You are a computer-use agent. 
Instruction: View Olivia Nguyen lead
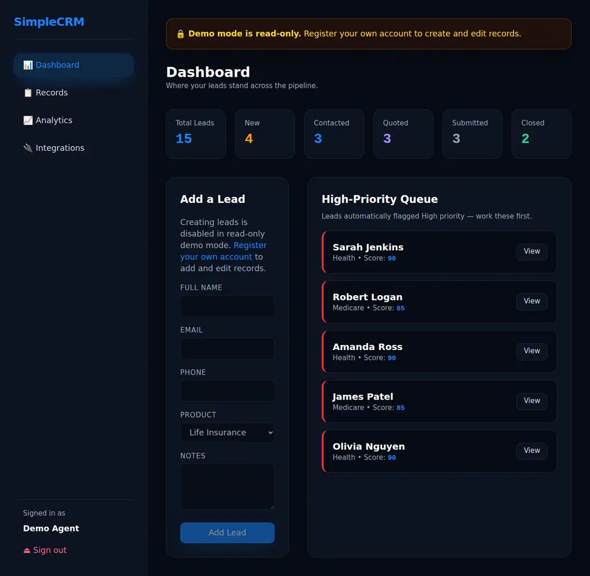click(x=532, y=451)
